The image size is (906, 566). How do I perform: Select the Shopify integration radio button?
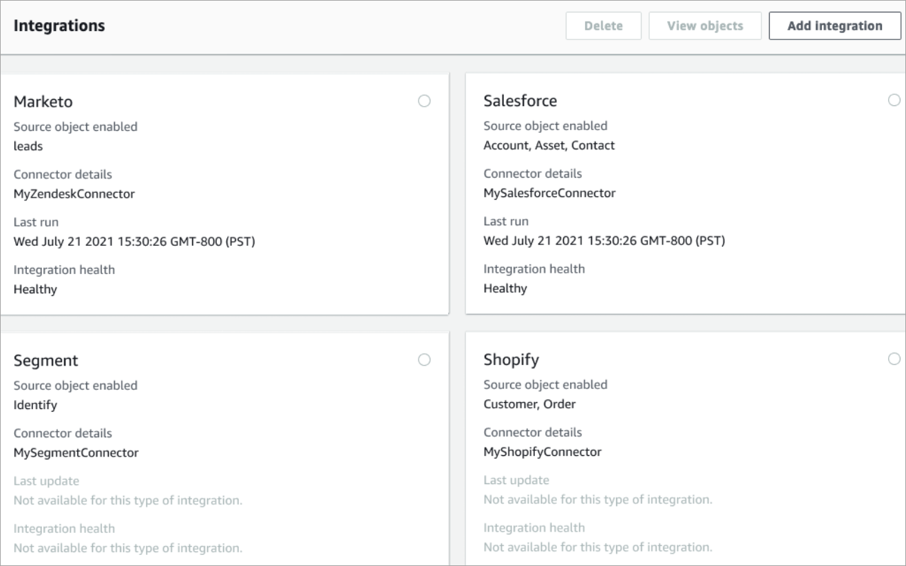click(x=894, y=358)
